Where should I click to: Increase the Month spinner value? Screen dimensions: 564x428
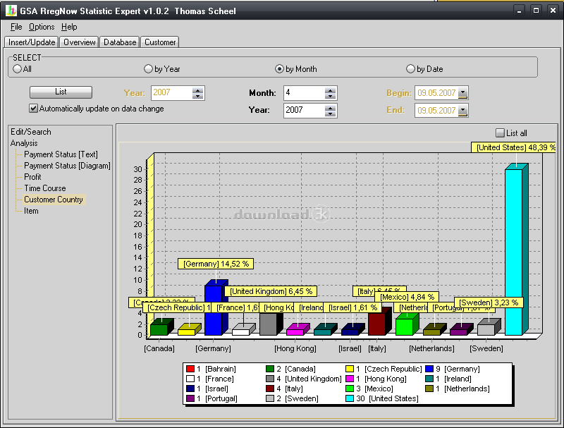(330, 90)
